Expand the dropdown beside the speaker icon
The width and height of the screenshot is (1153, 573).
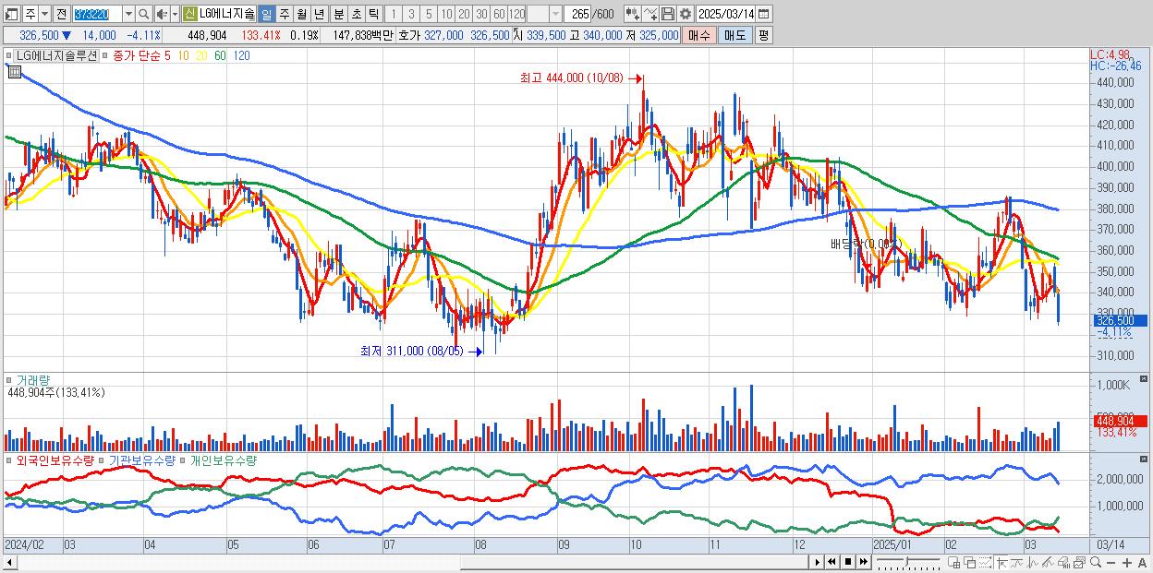pos(175,14)
